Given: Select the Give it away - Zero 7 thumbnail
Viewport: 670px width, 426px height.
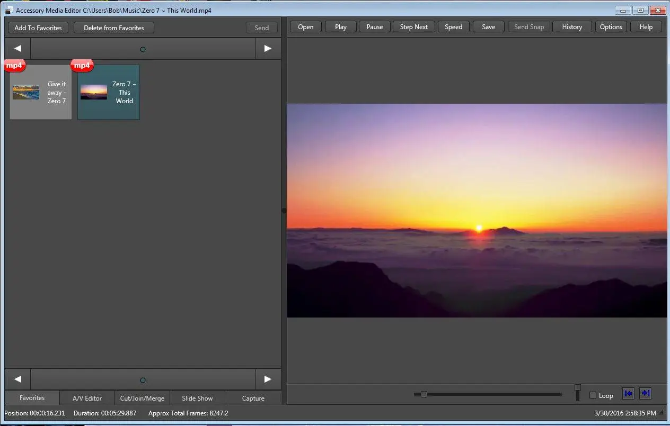Looking at the screenshot, I should point(40,92).
